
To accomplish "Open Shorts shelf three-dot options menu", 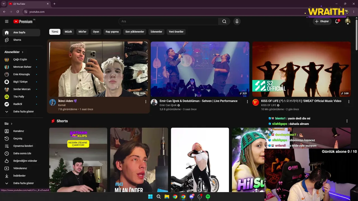I will pyautogui.click(x=347, y=121).
